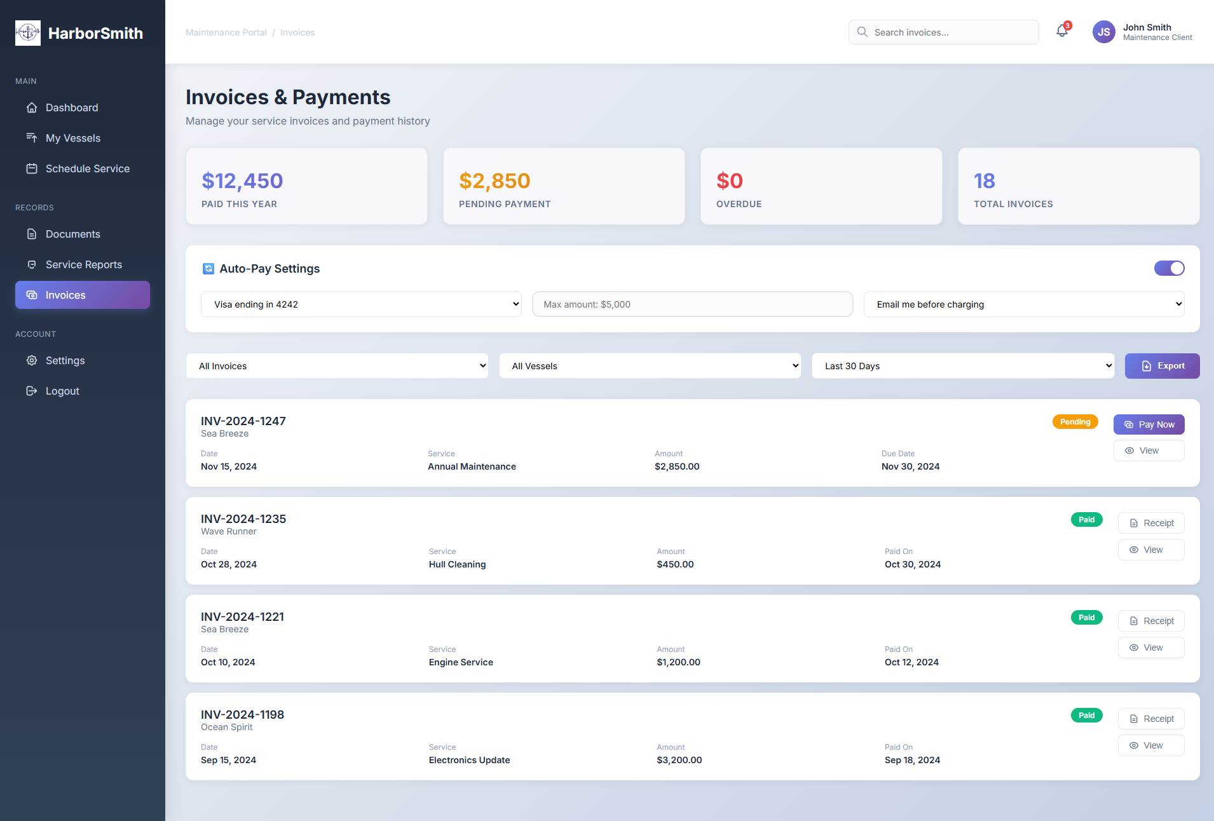This screenshot has height=821, width=1214.
Task: Go to My Vessels in sidebar
Action: [72, 139]
